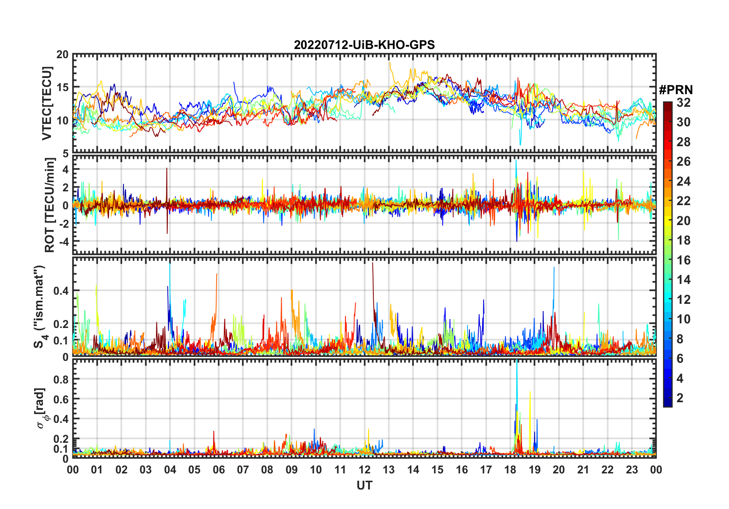Click the colorbar tick label 10
Viewport: 729px width, 509px height.
tap(683, 319)
